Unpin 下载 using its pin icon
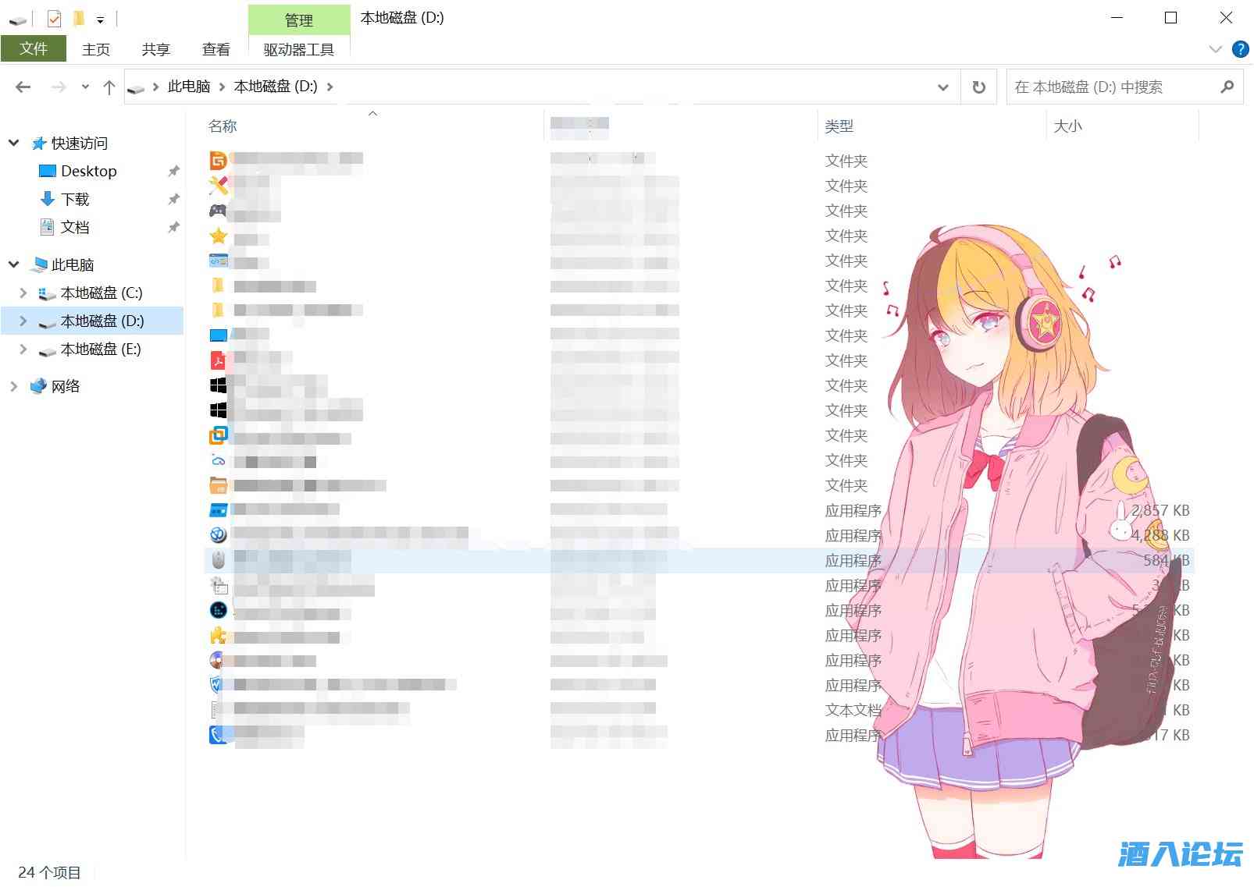1254x887 pixels. [x=173, y=199]
